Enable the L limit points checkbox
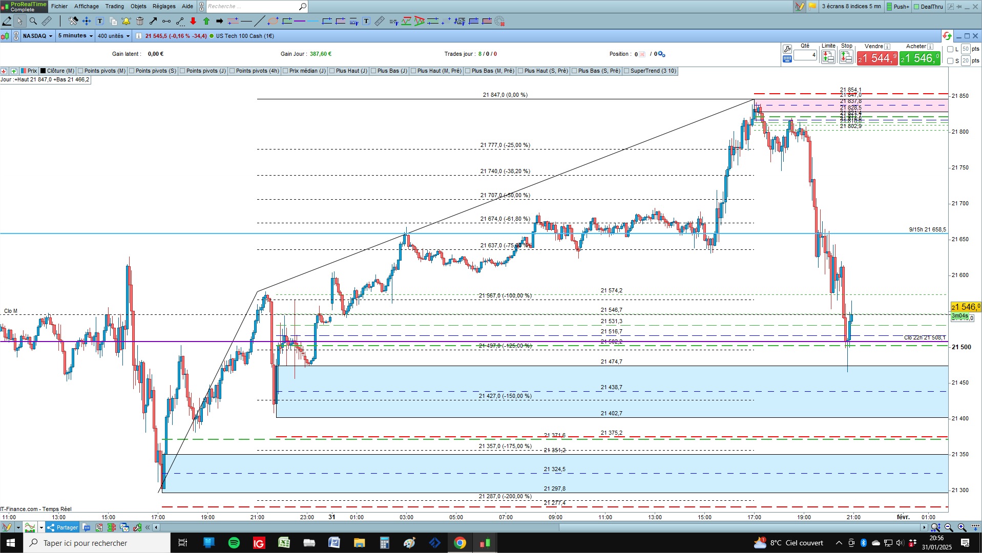 coord(950,49)
